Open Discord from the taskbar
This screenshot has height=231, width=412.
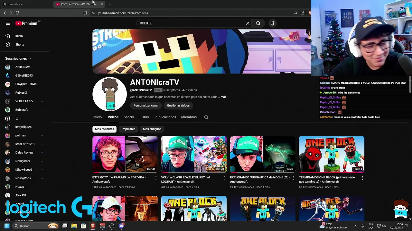coord(121,226)
